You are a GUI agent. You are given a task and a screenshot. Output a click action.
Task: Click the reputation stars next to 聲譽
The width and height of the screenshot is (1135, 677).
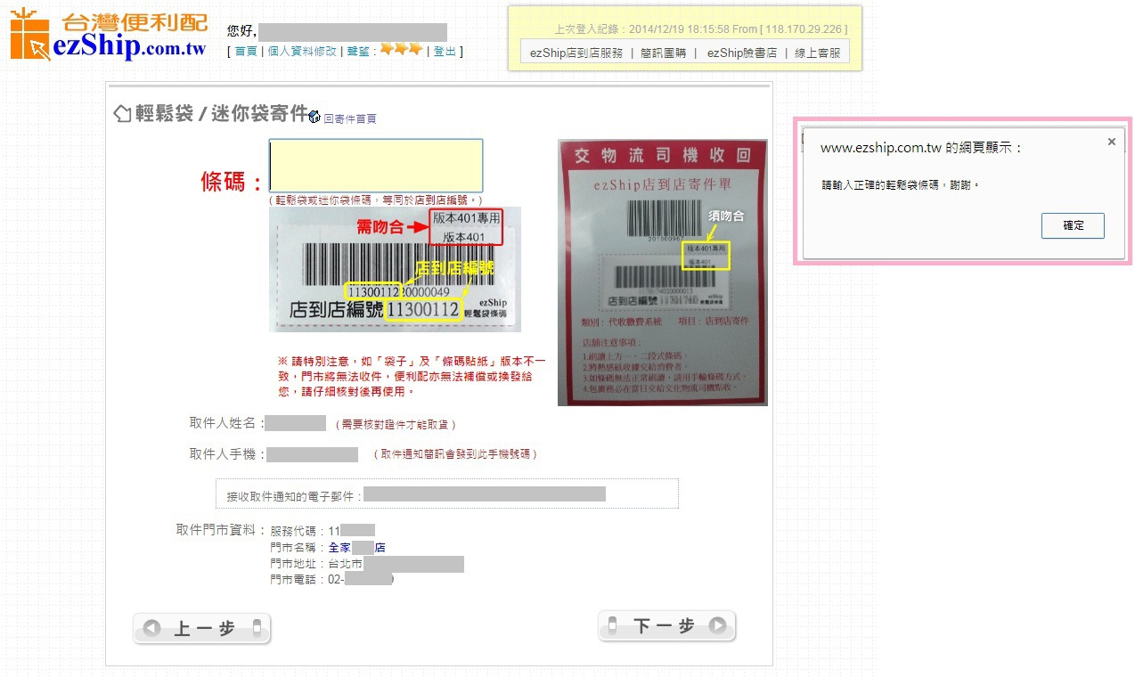(x=401, y=49)
